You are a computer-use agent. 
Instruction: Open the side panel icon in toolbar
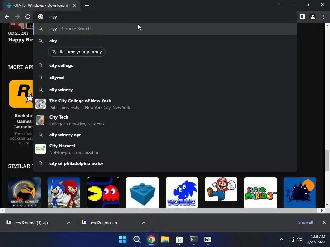click(302, 17)
